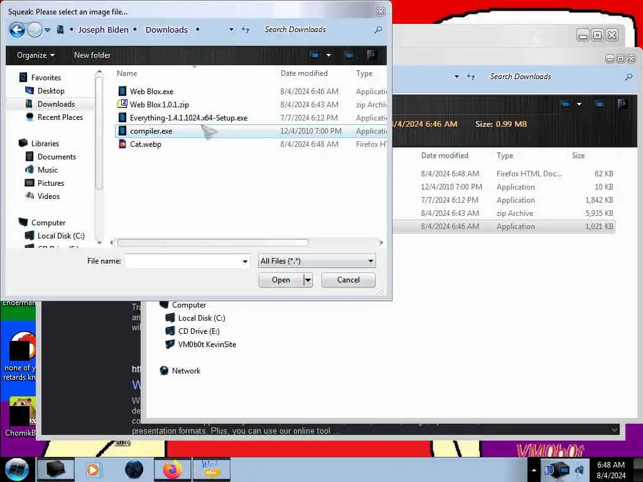Click the horizontal scrollbar in the file list
The width and height of the screenshot is (643, 482).
pyautogui.click(x=213, y=243)
